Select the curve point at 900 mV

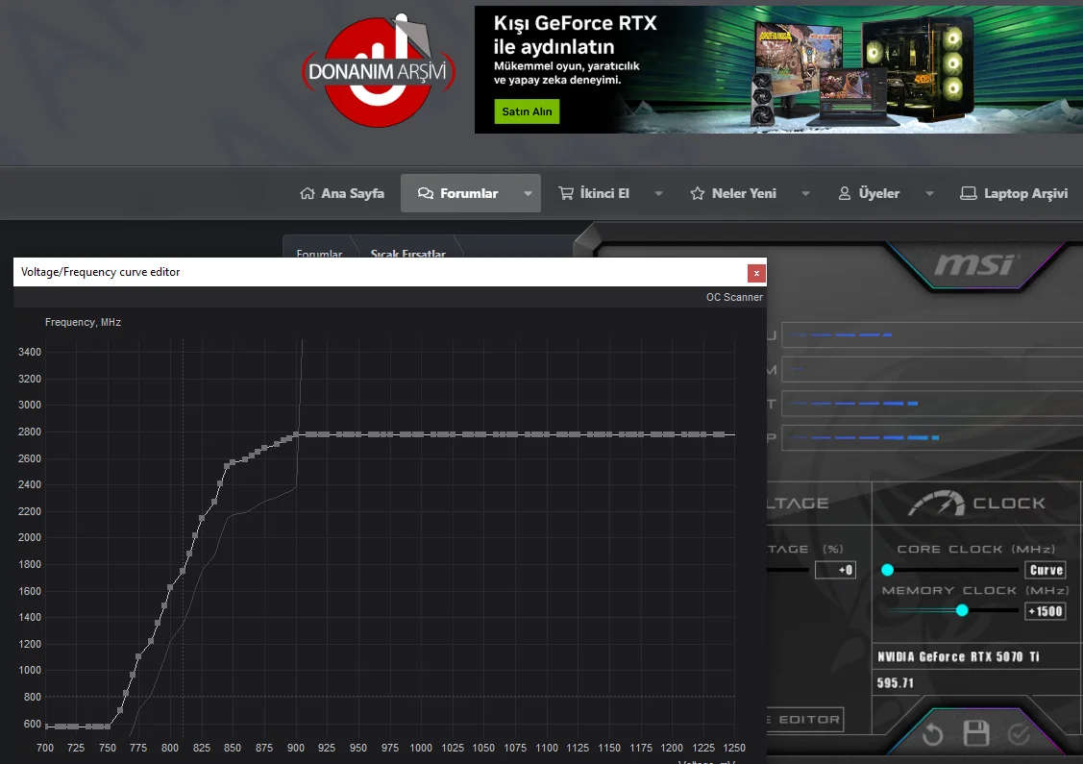coord(296,434)
